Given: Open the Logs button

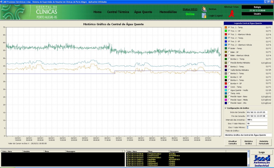Looking at the screenshot, I should 262,152.
